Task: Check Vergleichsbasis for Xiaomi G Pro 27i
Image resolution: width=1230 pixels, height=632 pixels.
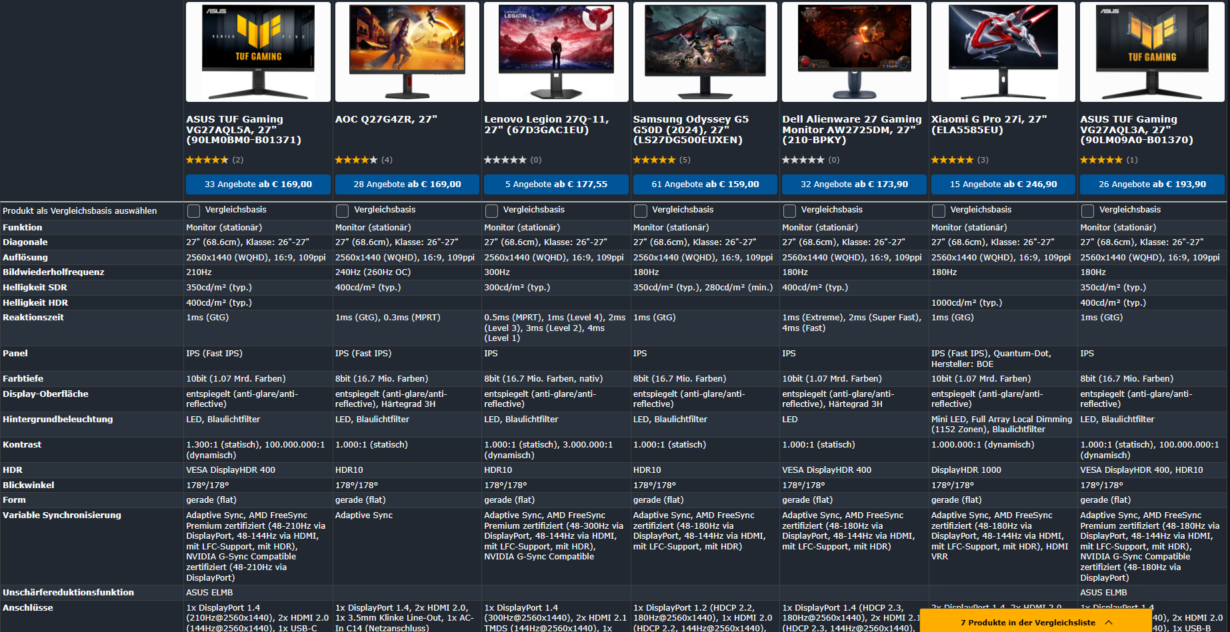Action: coord(939,211)
